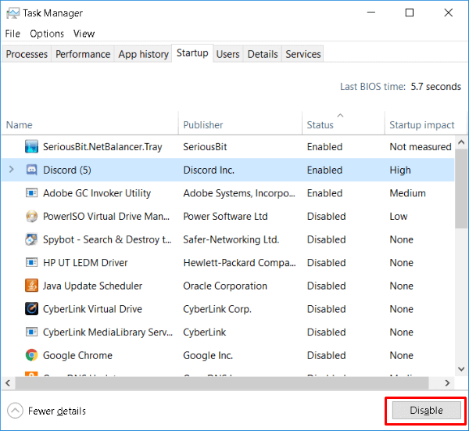Collapse view with the Fewer details arrow icon
Viewport: 469px width, 431px height.
click(x=15, y=411)
